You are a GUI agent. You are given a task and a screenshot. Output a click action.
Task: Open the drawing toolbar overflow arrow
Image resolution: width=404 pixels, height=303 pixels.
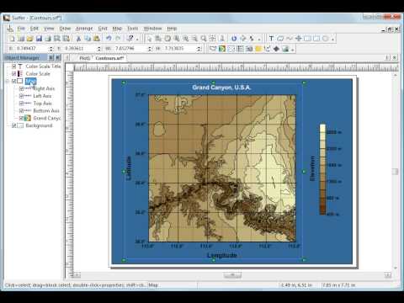coord(332,39)
